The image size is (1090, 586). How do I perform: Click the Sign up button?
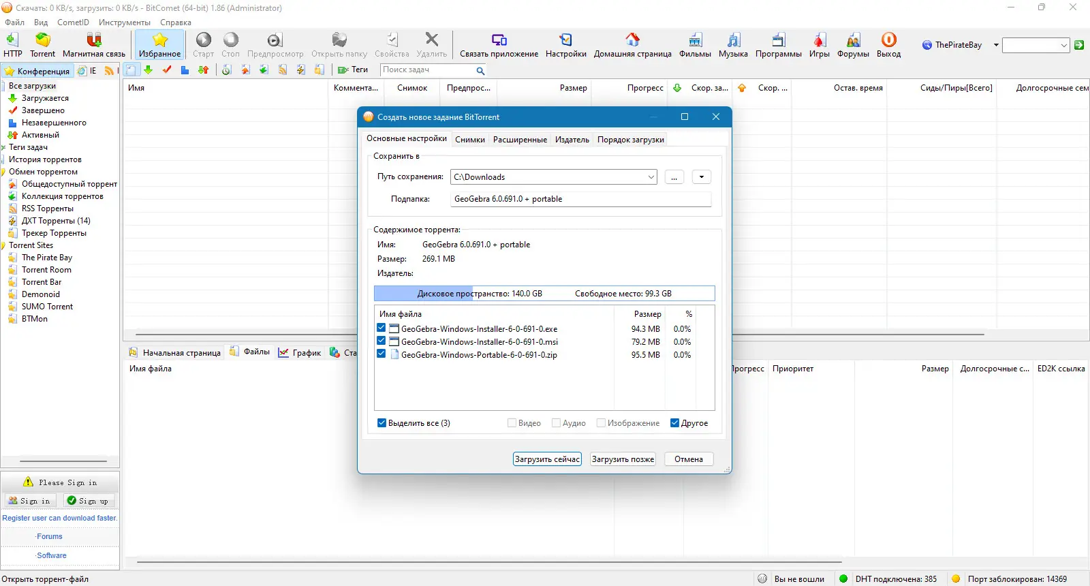(x=88, y=501)
